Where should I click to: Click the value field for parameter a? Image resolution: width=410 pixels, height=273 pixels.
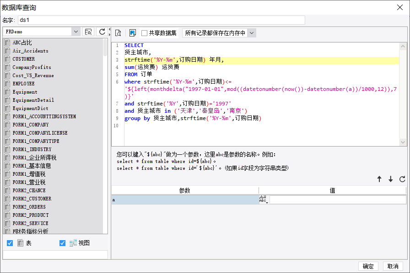[x=338, y=199]
